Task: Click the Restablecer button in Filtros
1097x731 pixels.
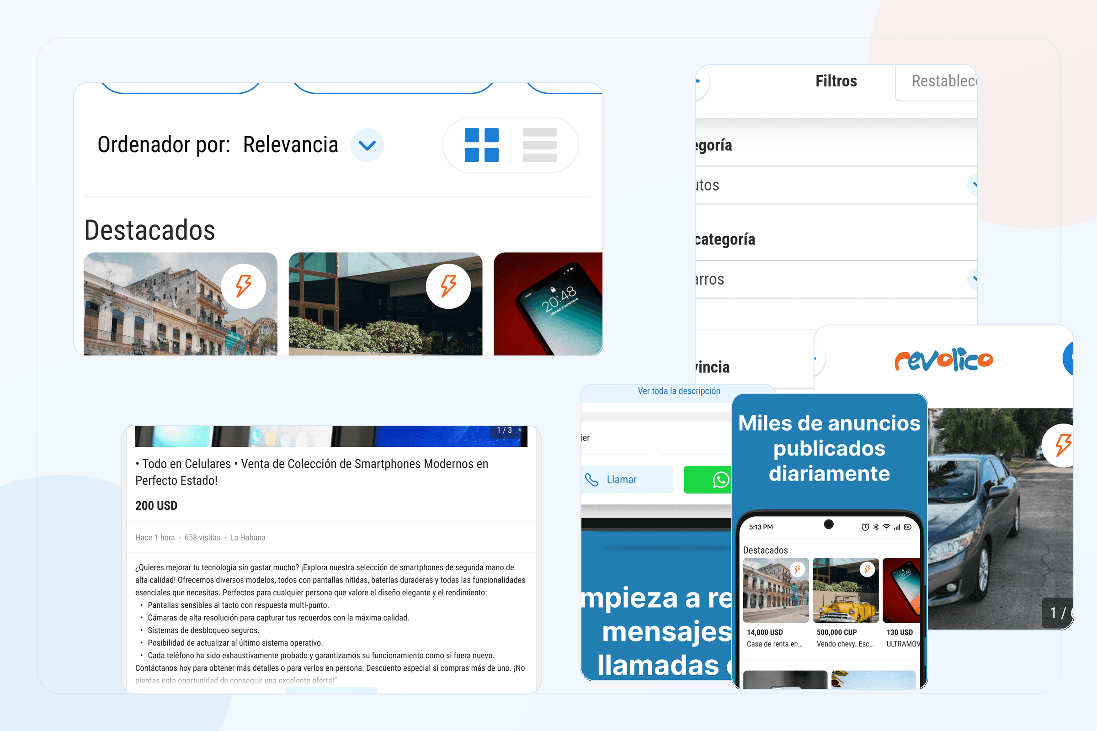Action: coord(937,82)
